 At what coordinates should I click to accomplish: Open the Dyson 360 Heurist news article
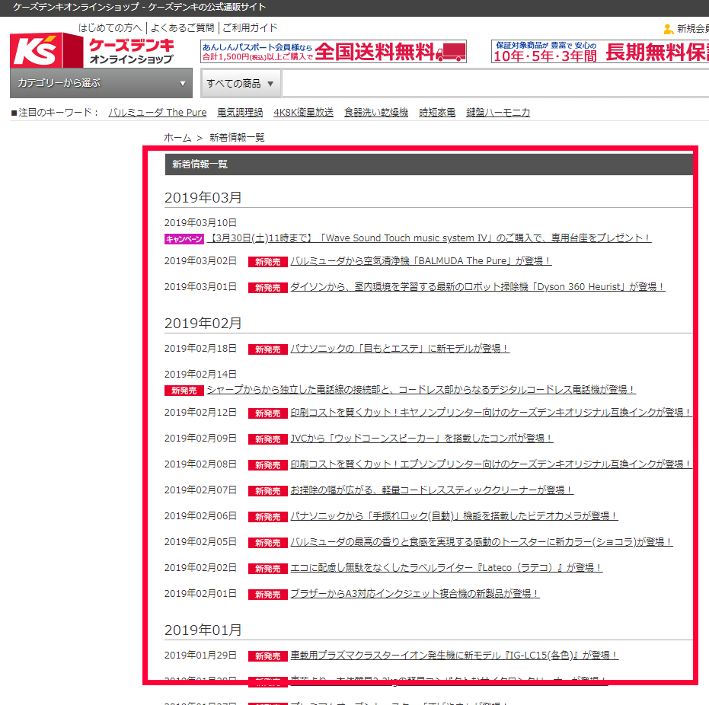point(477,287)
